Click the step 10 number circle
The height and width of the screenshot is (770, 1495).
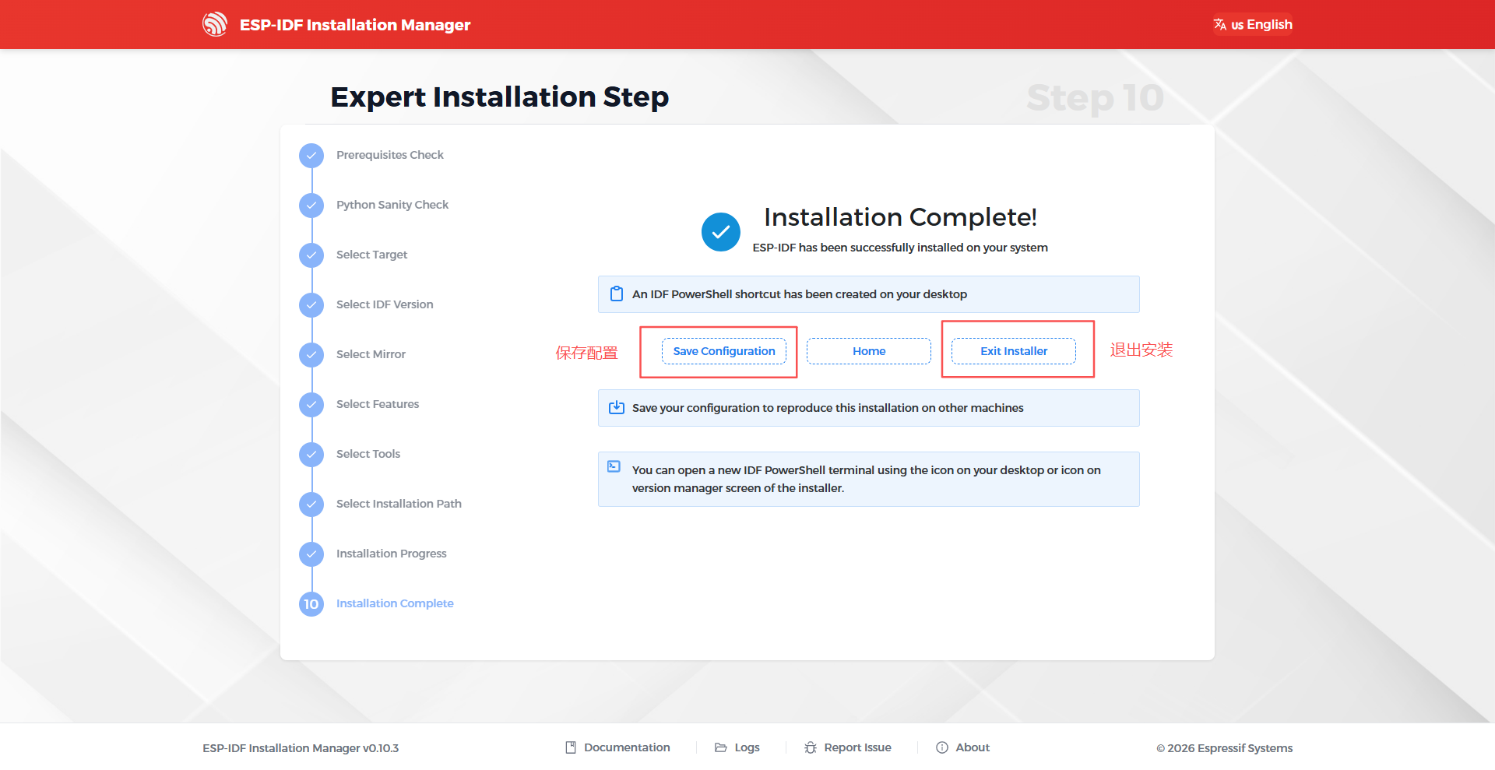311,603
